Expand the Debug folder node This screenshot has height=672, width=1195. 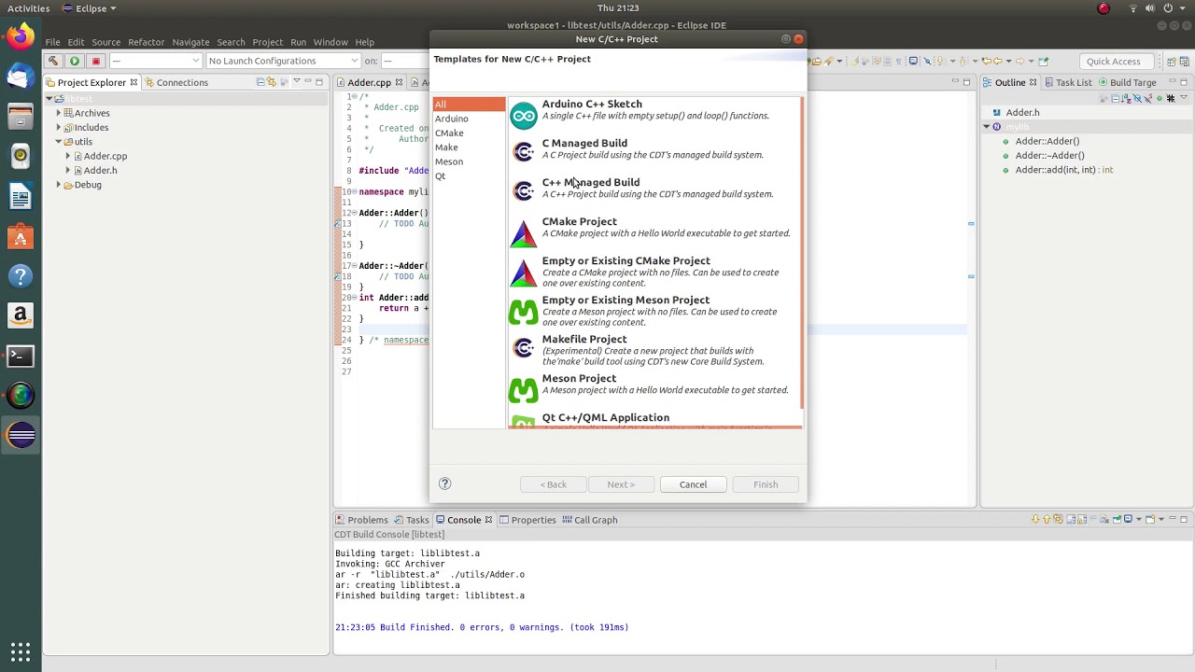point(59,185)
